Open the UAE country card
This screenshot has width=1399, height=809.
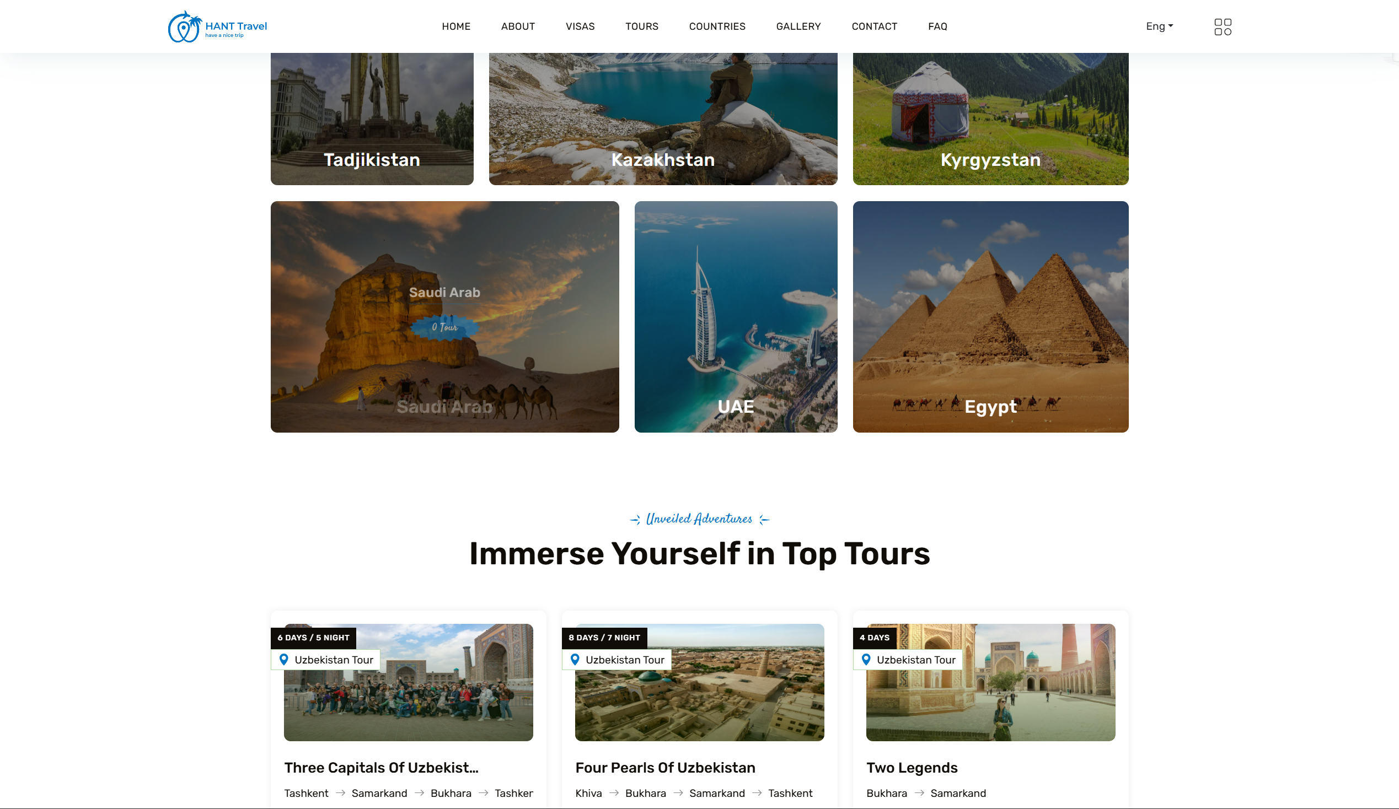(x=736, y=317)
